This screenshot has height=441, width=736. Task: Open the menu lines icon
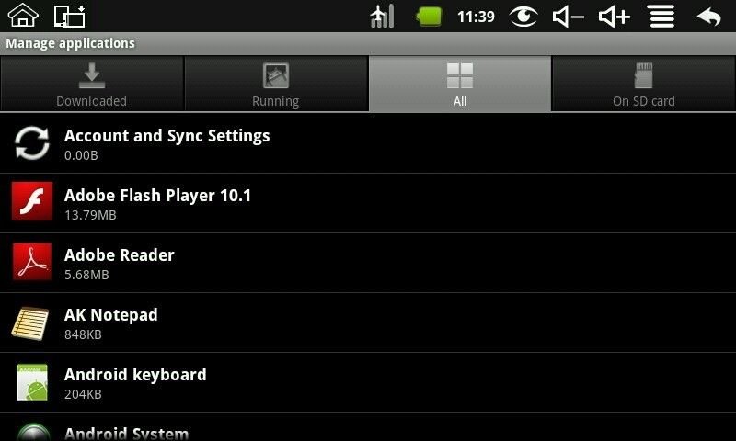pyautogui.click(x=661, y=17)
